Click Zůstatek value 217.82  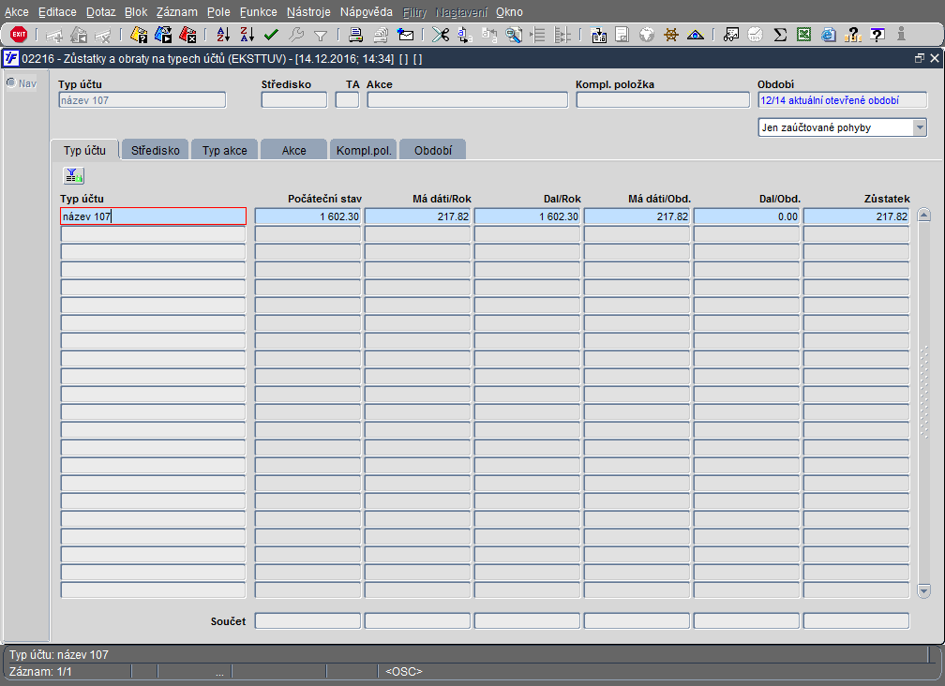tap(856, 216)
